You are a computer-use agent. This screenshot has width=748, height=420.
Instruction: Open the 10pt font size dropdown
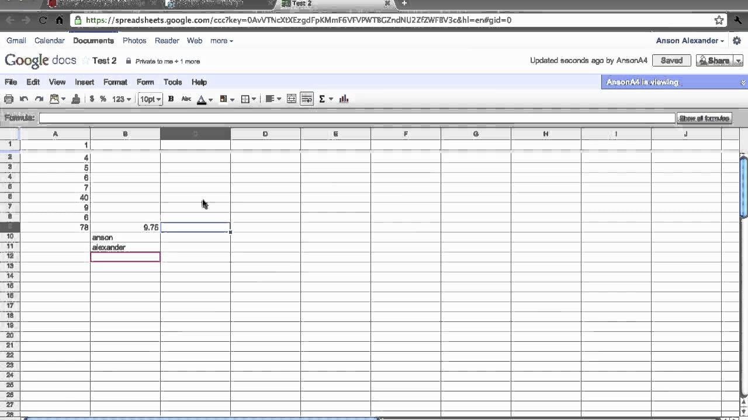[x=150, y=99]
